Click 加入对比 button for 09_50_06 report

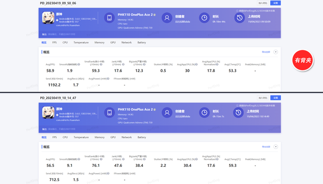click(263, 3)
